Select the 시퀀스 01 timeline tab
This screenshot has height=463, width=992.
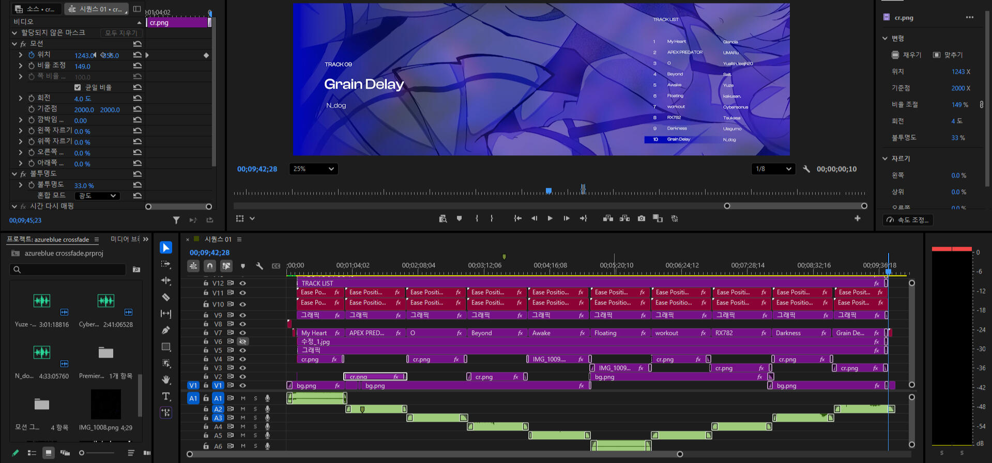point(218,240)
